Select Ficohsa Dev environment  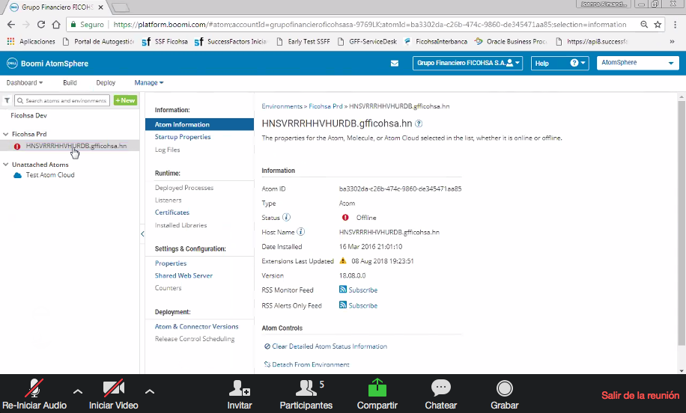pos(28,115)
